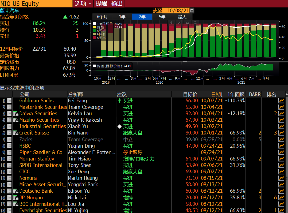Open the trend chart icon in Daiwa Securities row
Viewport: 288px width, 213px height.
pyautogui.click(x=281, y=114)
